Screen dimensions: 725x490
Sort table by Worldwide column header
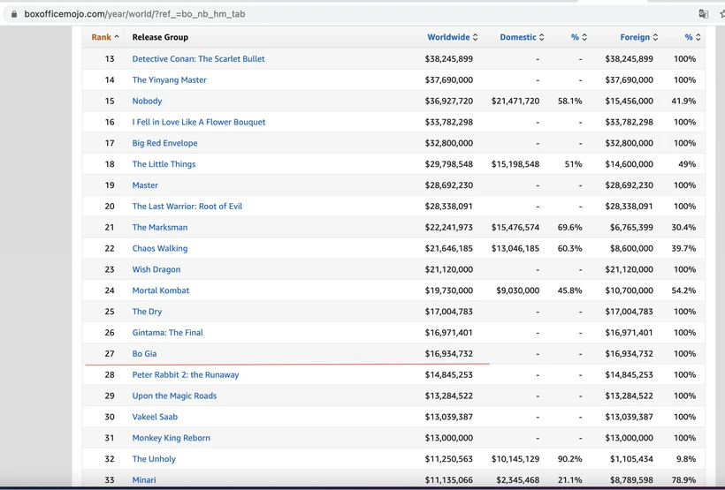pyautogui.click(x=448, y=37)
